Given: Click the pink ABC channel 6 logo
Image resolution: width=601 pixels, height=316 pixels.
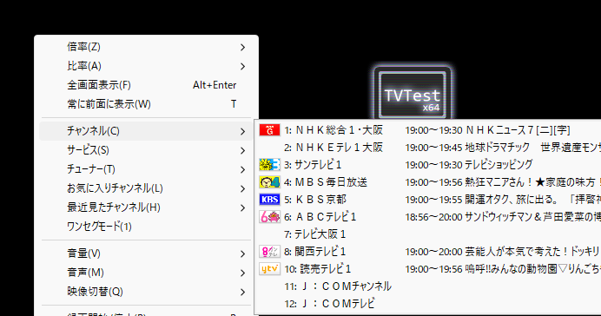Looking at the screenshot, I should 269,217.
